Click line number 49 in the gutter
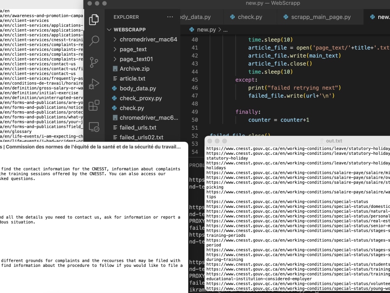This screenshot has height=293, width=390. pyautogui.click(x=195, y=112)
